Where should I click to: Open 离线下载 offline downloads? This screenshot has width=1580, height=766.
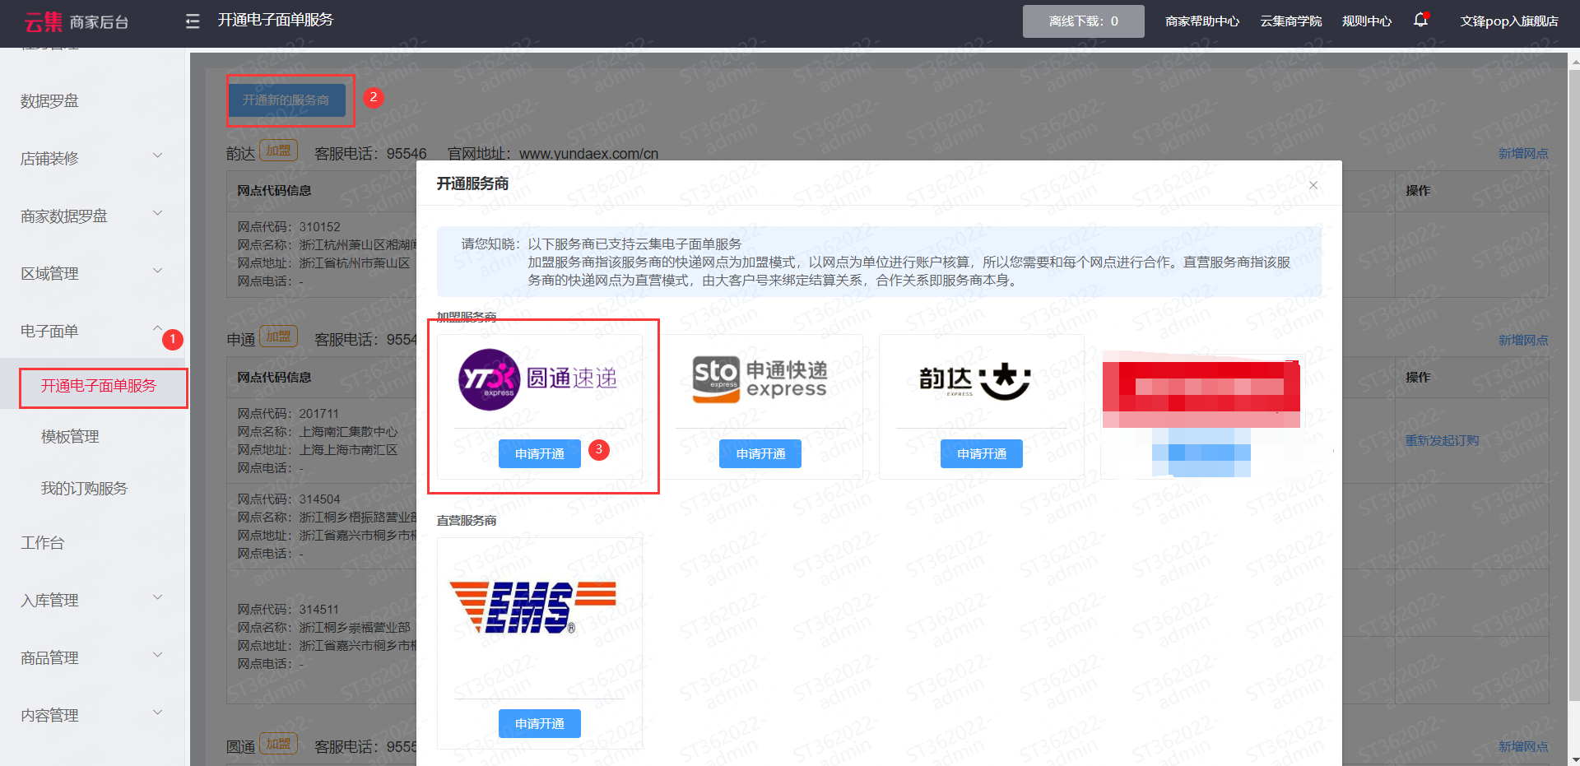tap(1084, 21)
